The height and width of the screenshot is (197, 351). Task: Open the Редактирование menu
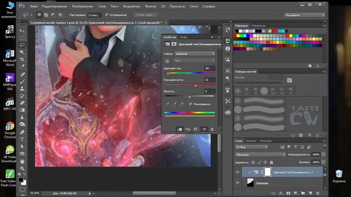click(54, 6)
